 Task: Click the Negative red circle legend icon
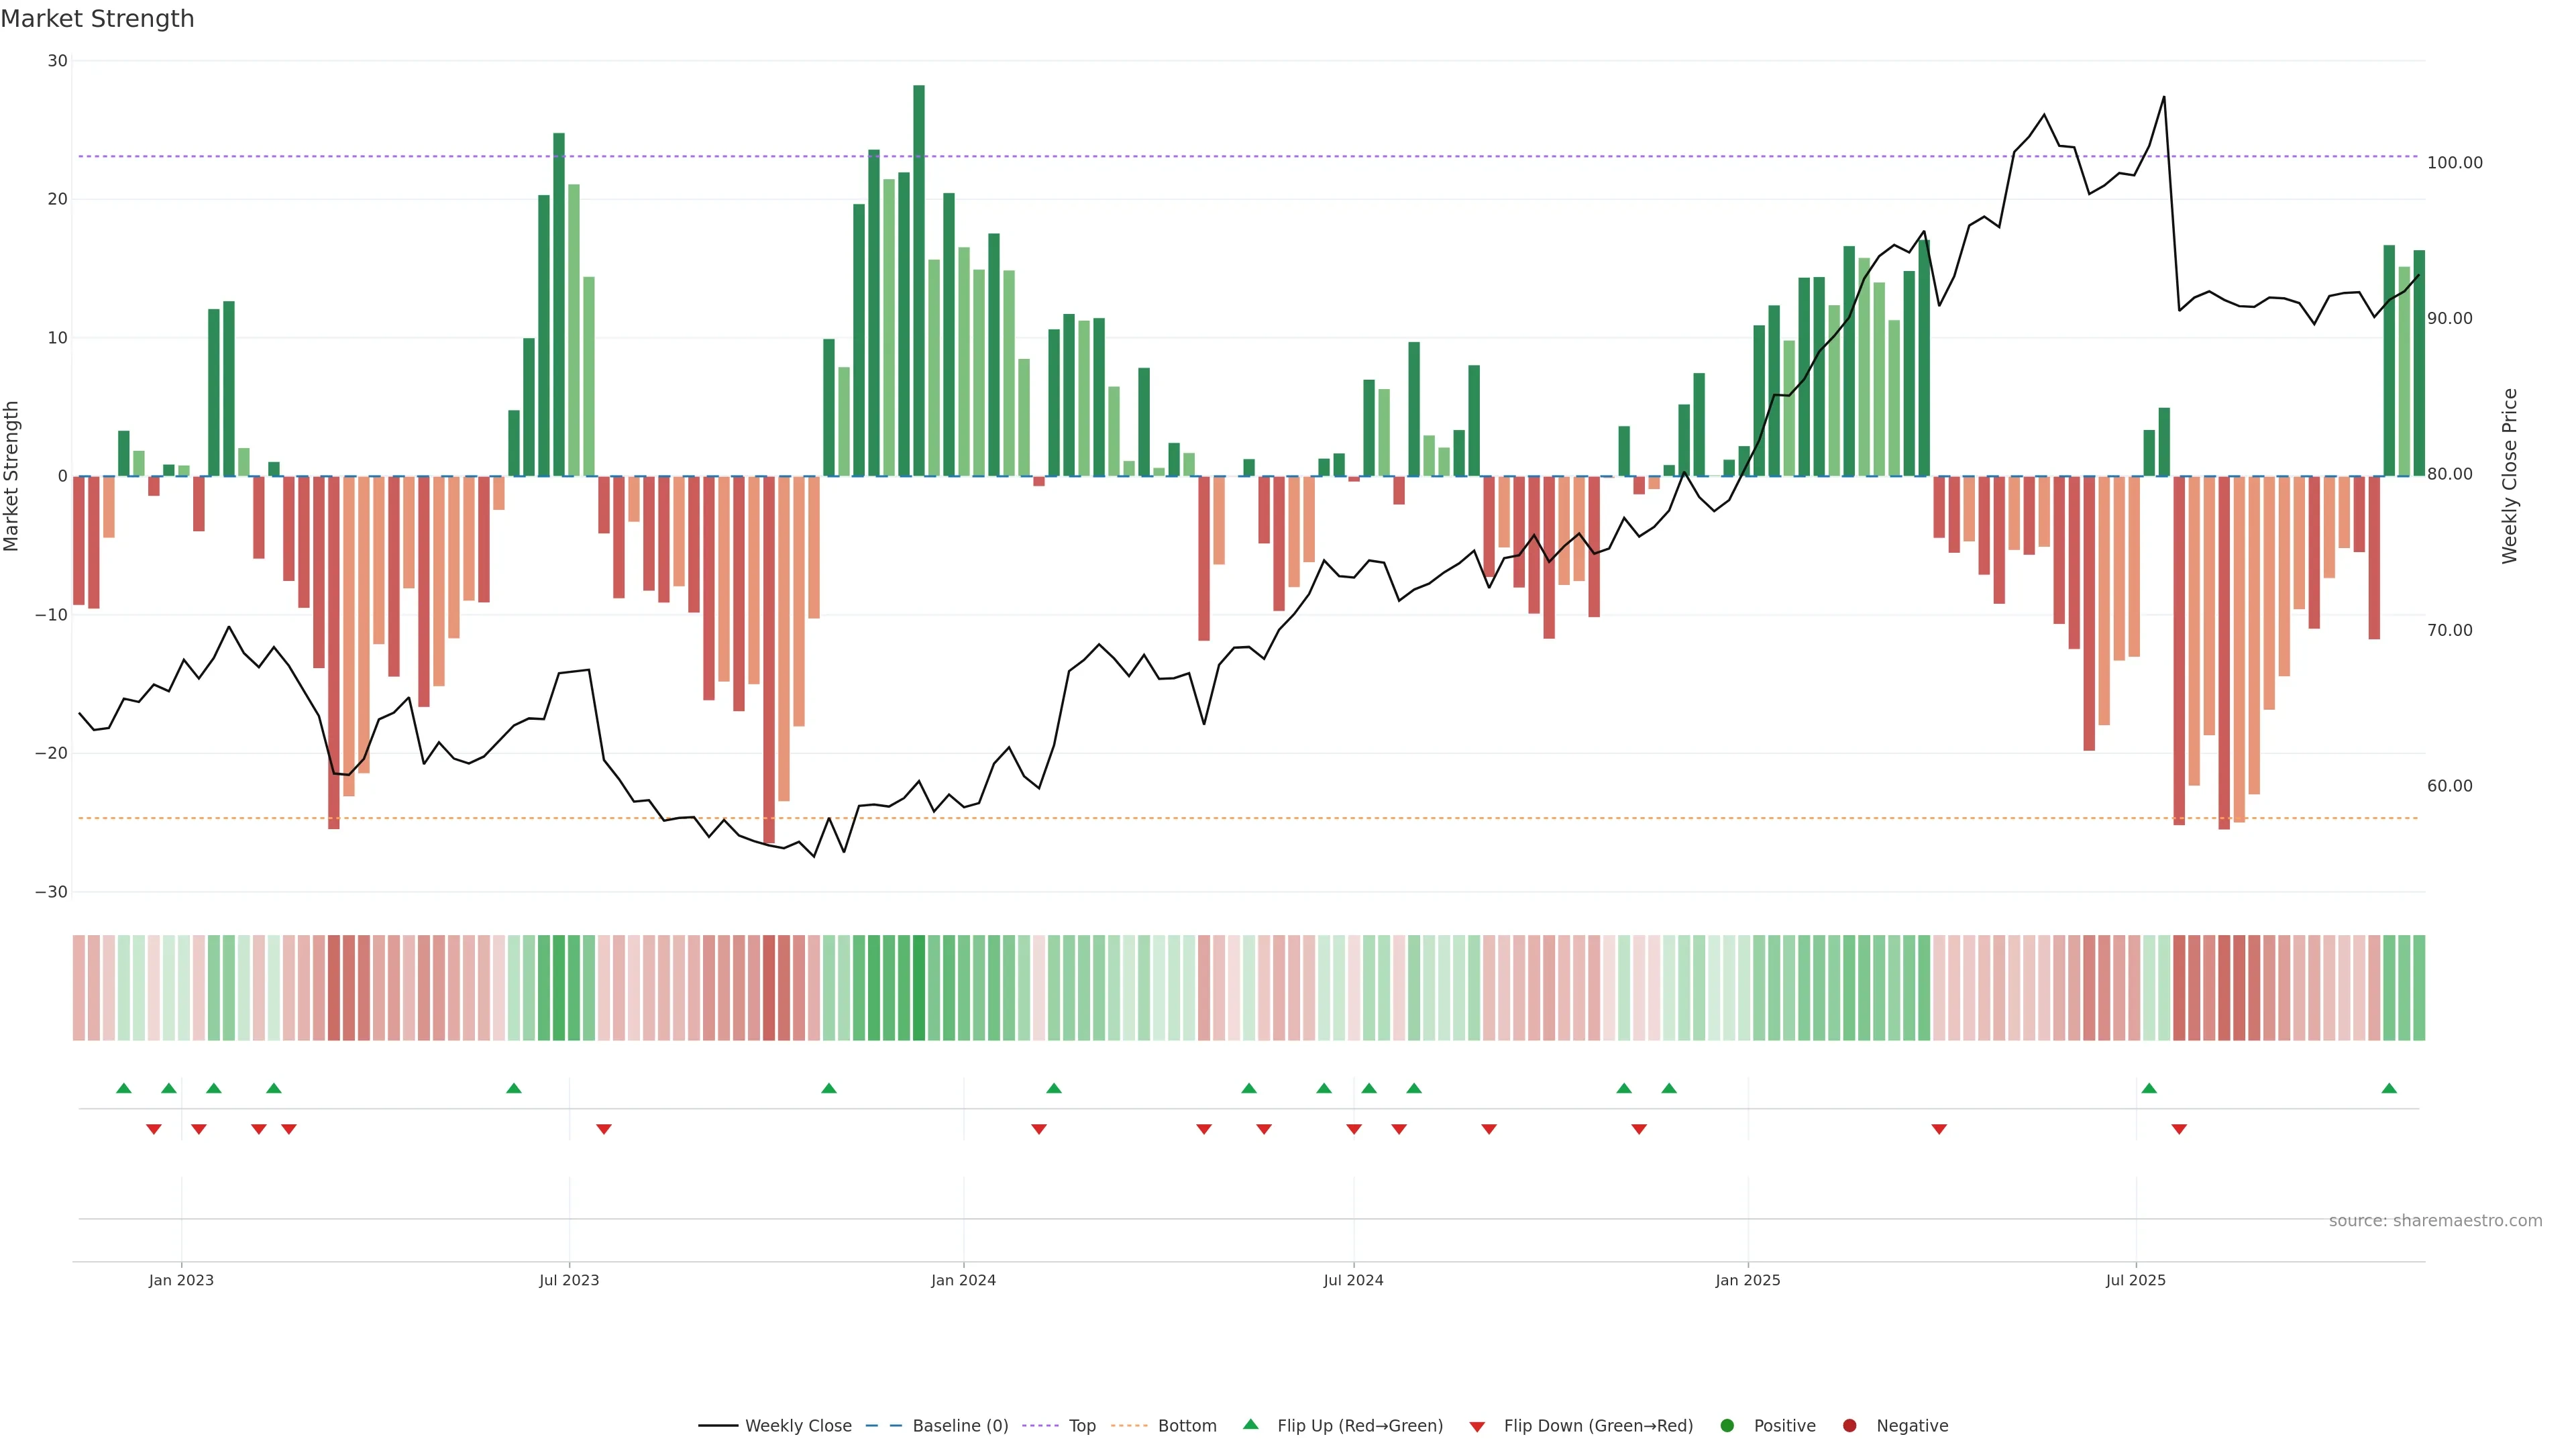point(1849,1426)
